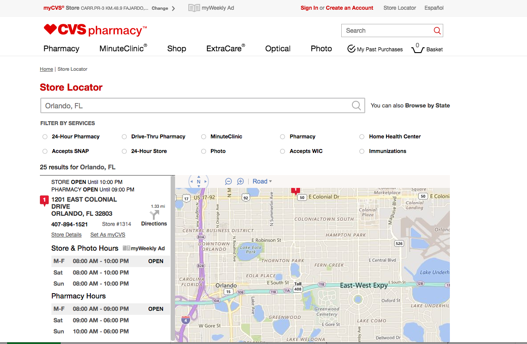527x344 pixels.
Task: Open the Photo navigation menu
Action: click(321, 49)
